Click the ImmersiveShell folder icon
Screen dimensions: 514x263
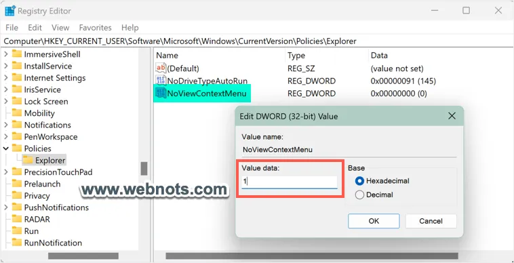pos(17,54)
